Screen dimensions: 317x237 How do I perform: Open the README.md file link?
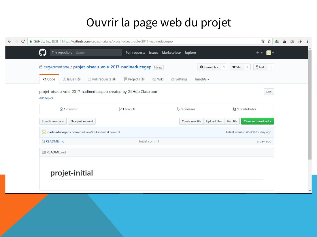pos(55,141)
